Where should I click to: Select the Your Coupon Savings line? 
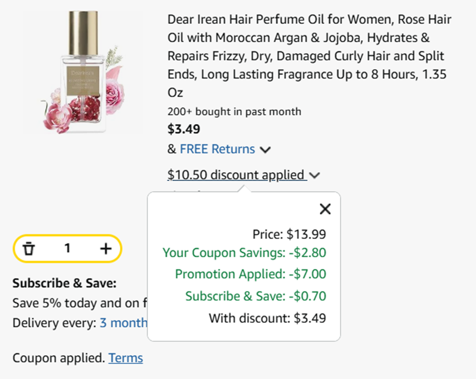244,253
